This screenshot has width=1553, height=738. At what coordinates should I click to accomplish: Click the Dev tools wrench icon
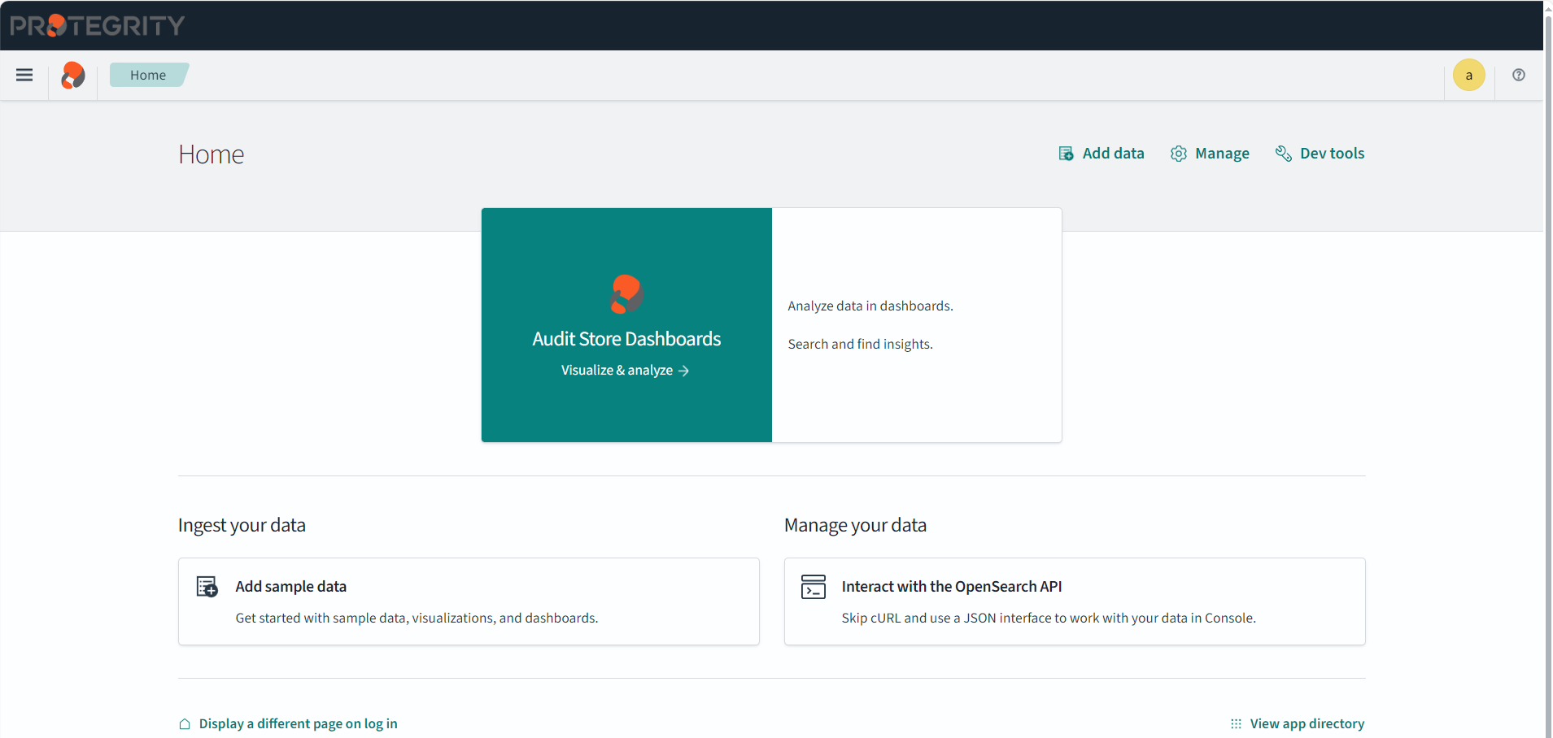click(1284, 154)
